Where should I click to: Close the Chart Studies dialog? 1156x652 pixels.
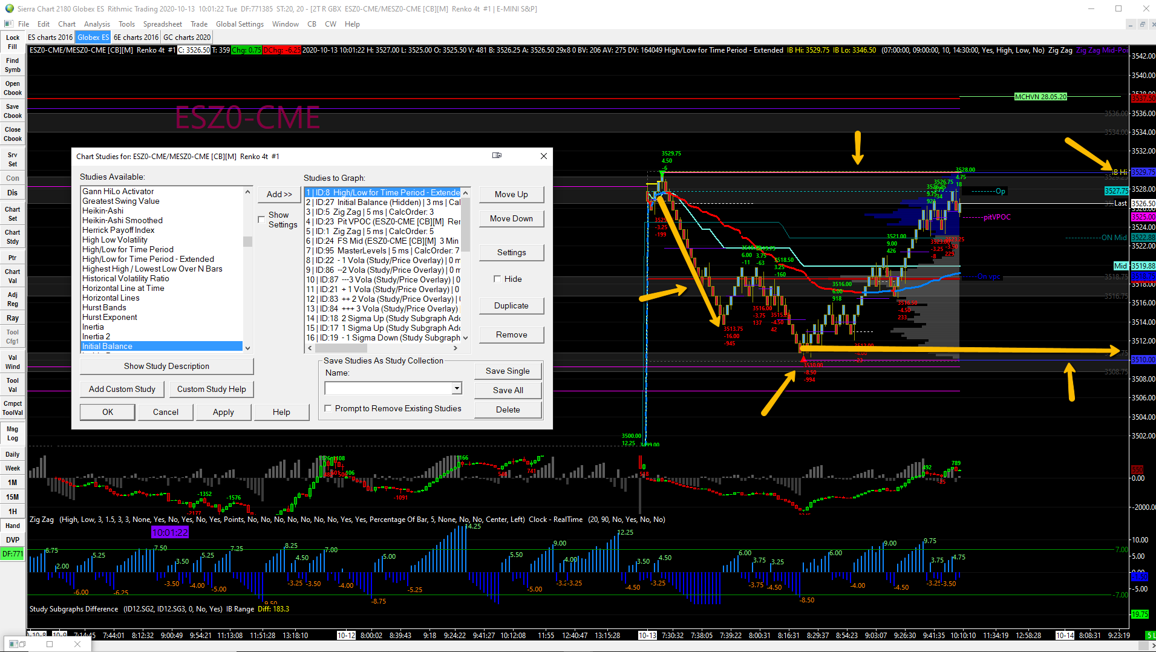[543, 156]
